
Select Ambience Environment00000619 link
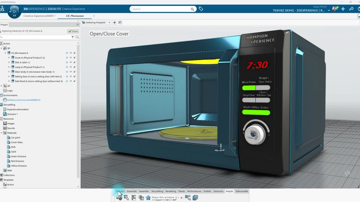24,100
